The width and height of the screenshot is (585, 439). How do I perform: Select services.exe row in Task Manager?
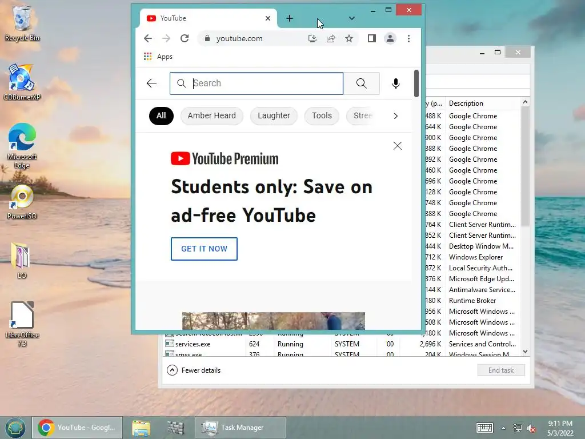[x=342, y=344]
